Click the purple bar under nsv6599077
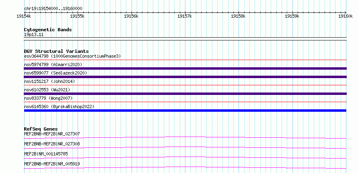The height and width of the screenshot is (173, 358). click(x=185, y=77)
